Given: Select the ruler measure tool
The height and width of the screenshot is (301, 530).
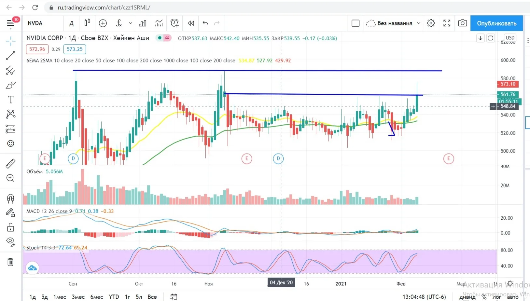Looking at the screenshot, I should 10,163.
